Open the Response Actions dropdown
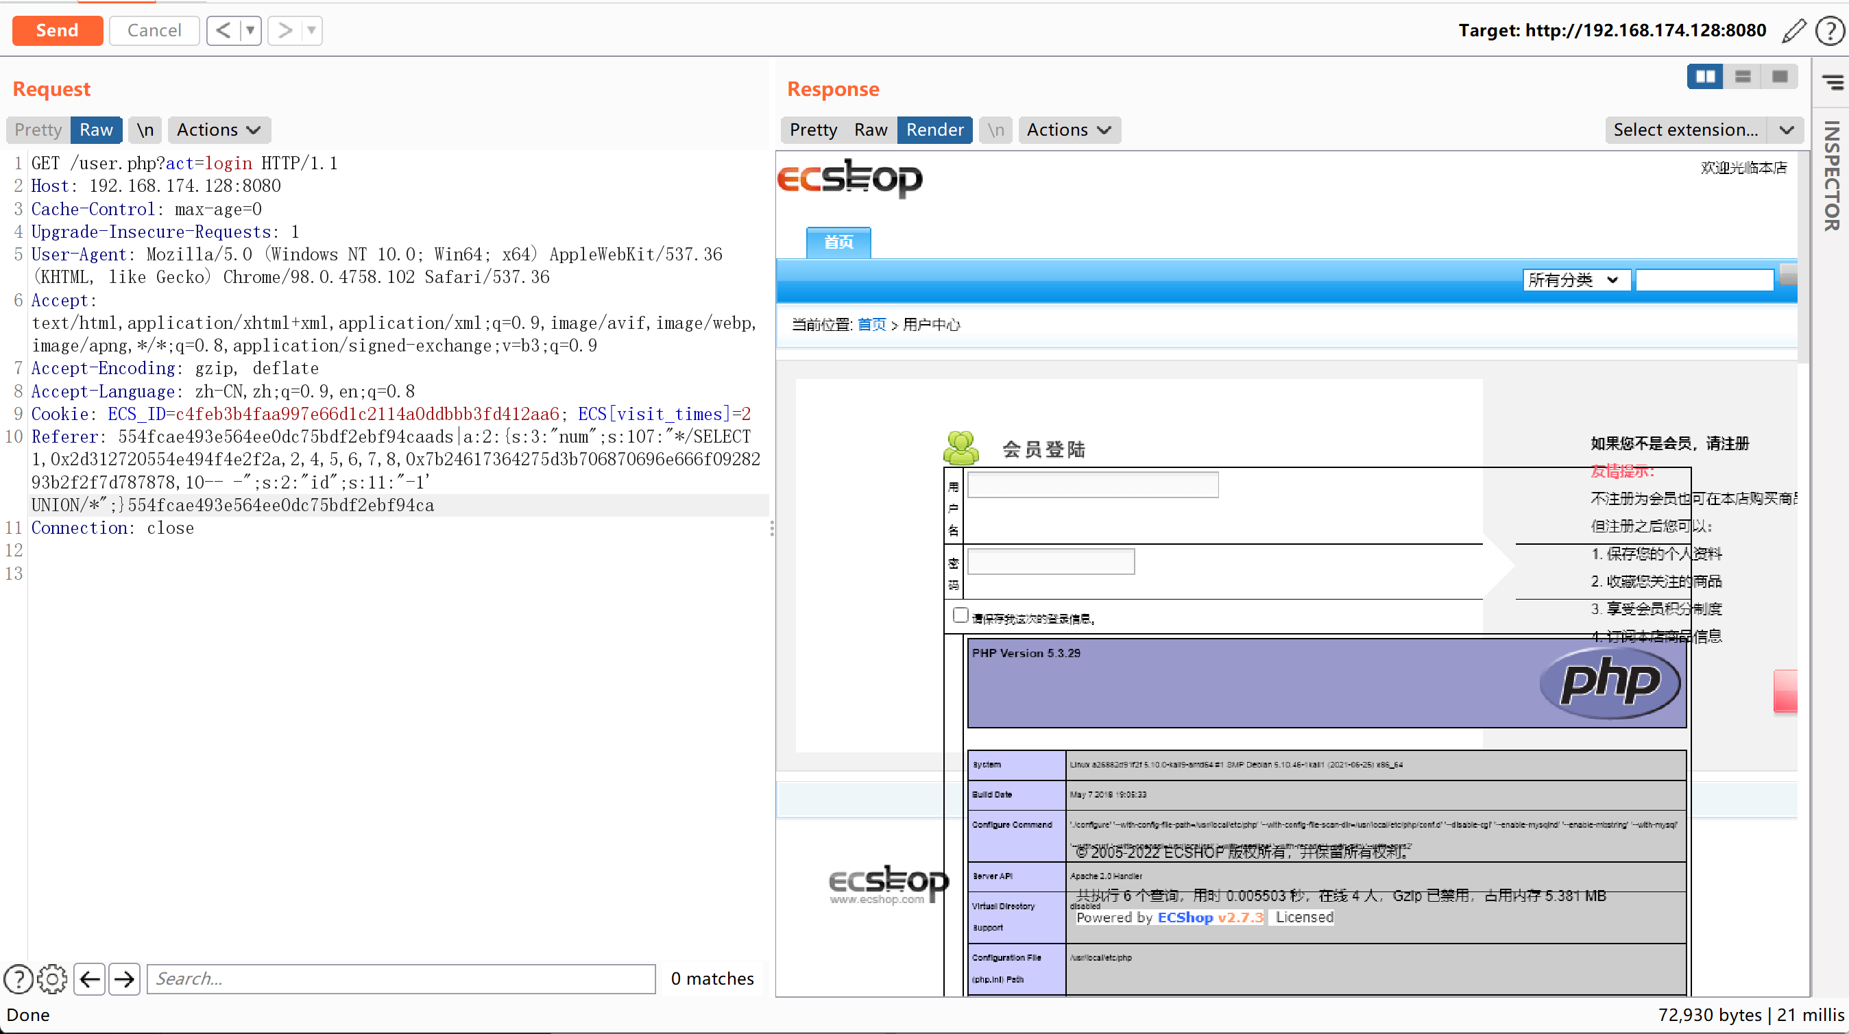The width and height of the screenshot is (1849, 1034). click(1068, 130)
